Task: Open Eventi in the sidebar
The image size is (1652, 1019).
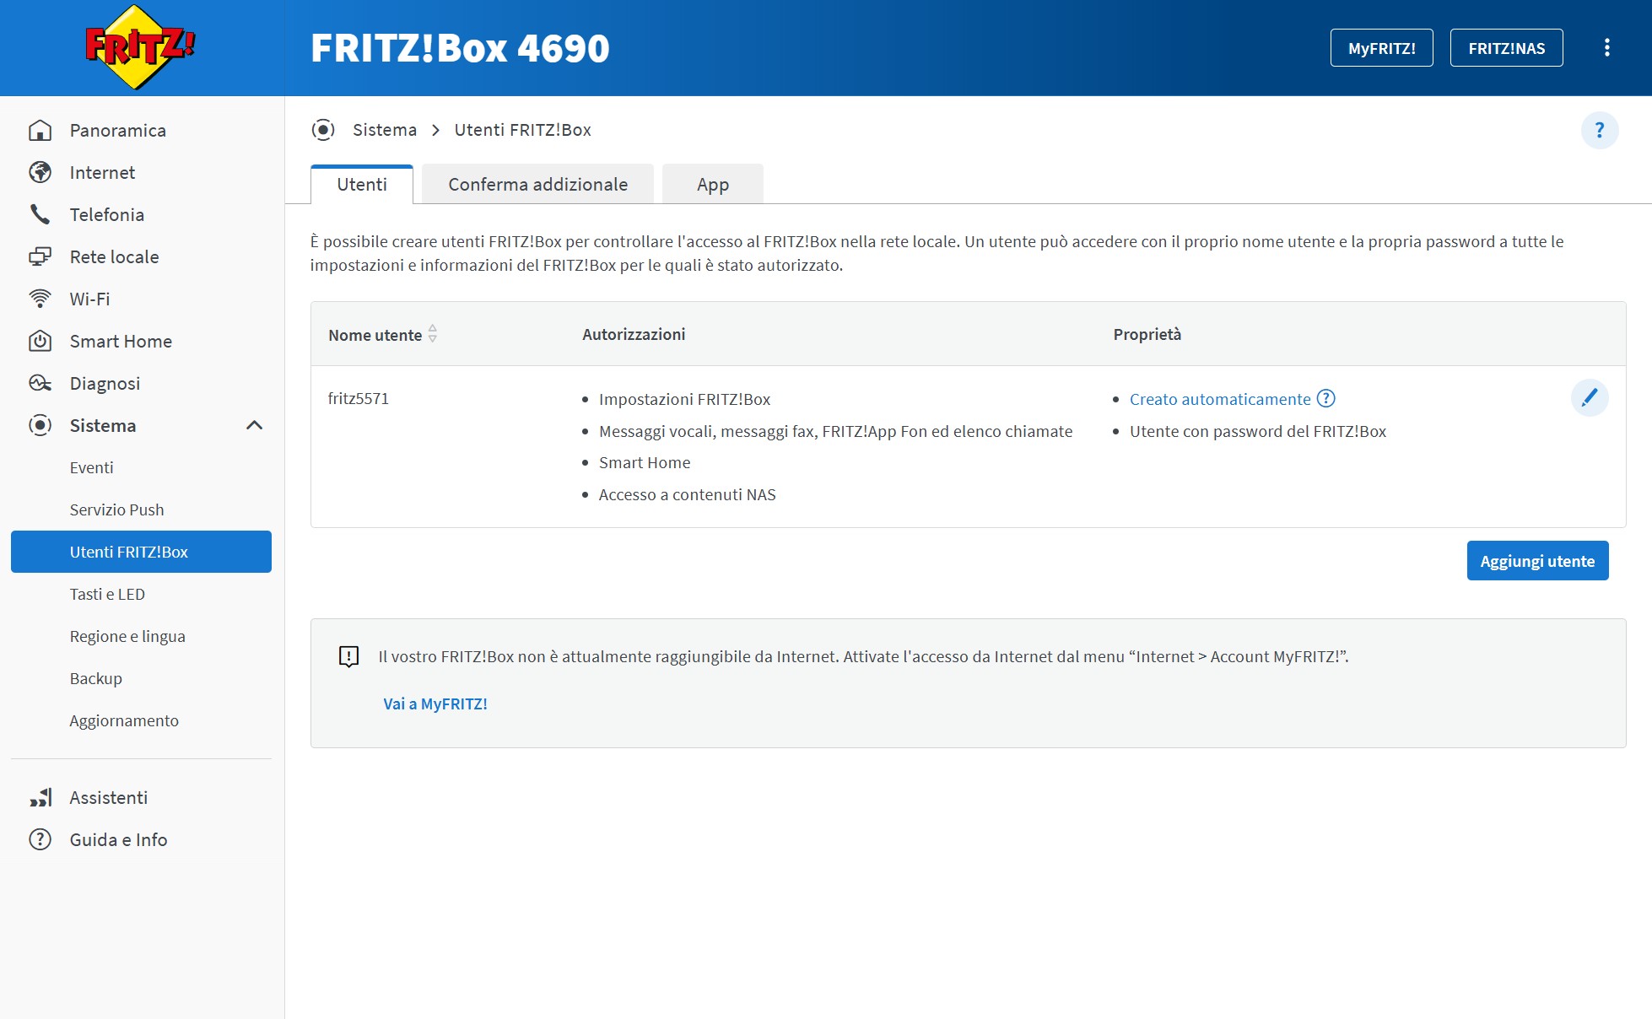Action: click(x=91, y=467)
